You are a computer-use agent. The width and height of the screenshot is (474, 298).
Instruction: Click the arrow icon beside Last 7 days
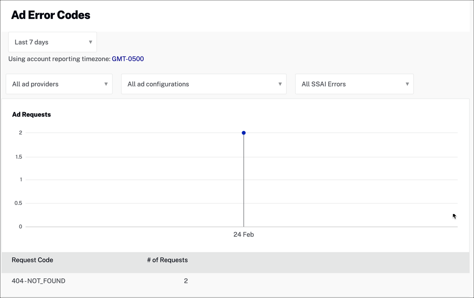tap(90, 42)
